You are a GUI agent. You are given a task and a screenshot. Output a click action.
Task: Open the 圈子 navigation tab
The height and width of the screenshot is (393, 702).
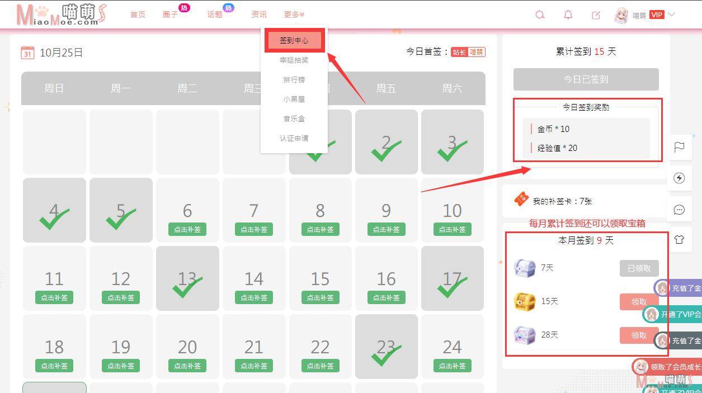pos(170,15)
